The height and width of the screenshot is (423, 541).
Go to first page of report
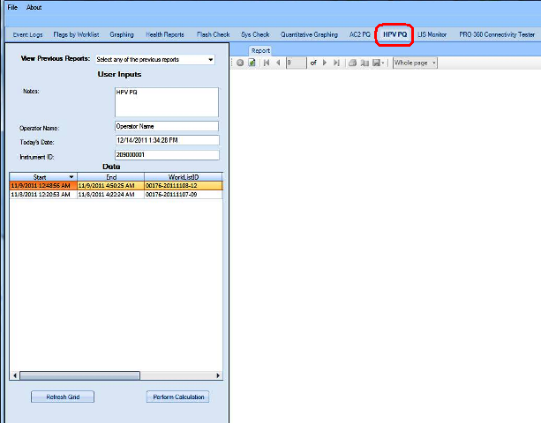pos(267,63)
